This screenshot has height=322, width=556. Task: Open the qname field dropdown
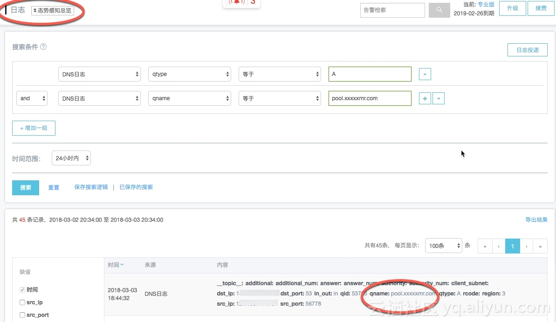189,98
